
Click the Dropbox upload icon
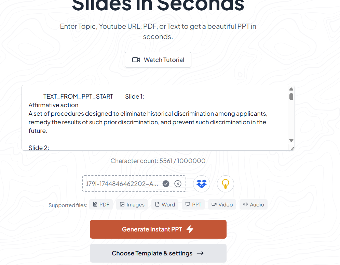pyautogui.click(x=202, y=184)
